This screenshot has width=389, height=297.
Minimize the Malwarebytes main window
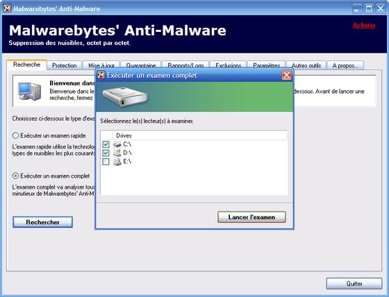357,9
